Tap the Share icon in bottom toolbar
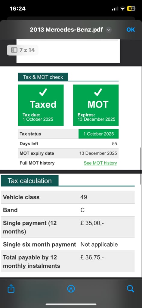The height and width of the screenshot is (308, 142). point(11,289)
